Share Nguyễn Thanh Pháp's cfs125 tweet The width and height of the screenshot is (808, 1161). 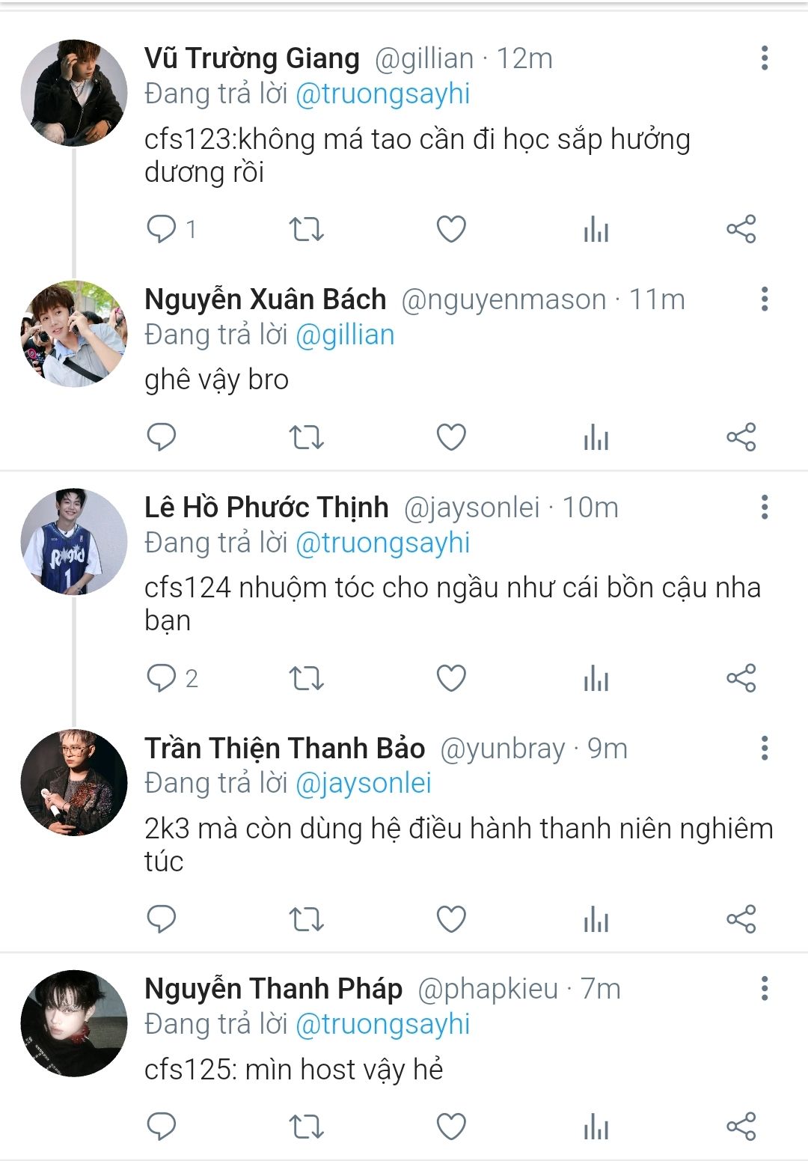tap(741, 1127)
